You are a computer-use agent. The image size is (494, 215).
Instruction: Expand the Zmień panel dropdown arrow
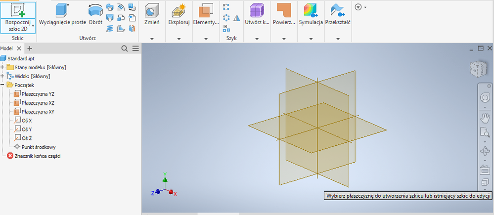pyautogui.click(x=152, y=39)
